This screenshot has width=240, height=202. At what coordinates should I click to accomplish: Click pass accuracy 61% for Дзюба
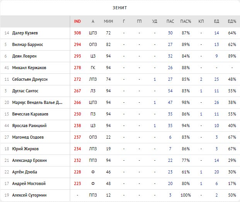(186, 172)
